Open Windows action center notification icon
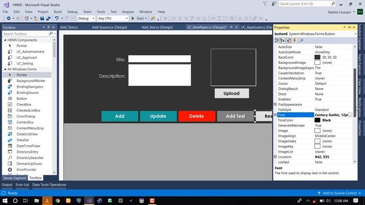This screenshot has height=205, width=365. [x=356, y=200]
